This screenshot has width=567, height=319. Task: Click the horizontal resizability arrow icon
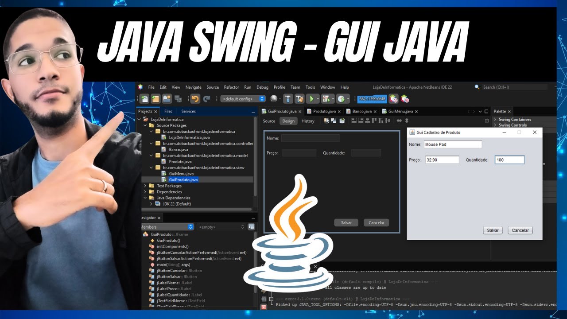click(399, 121)
